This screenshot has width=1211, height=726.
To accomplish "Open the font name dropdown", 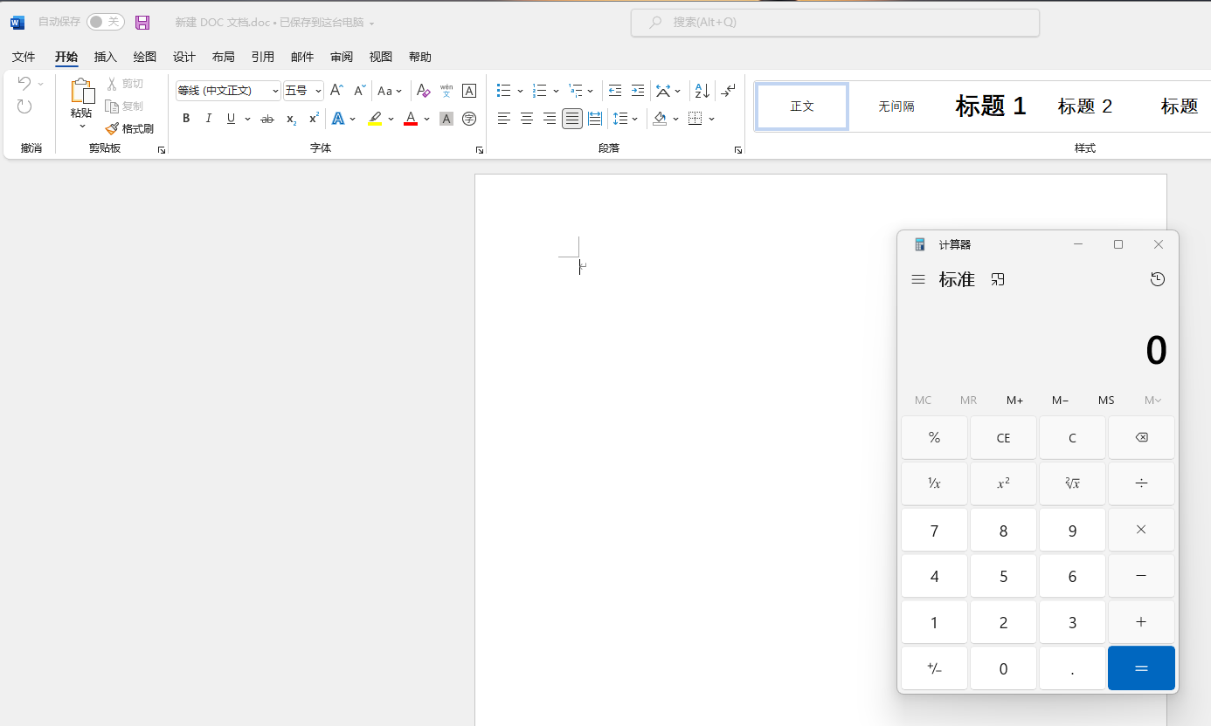I will (x=275, y=91).
